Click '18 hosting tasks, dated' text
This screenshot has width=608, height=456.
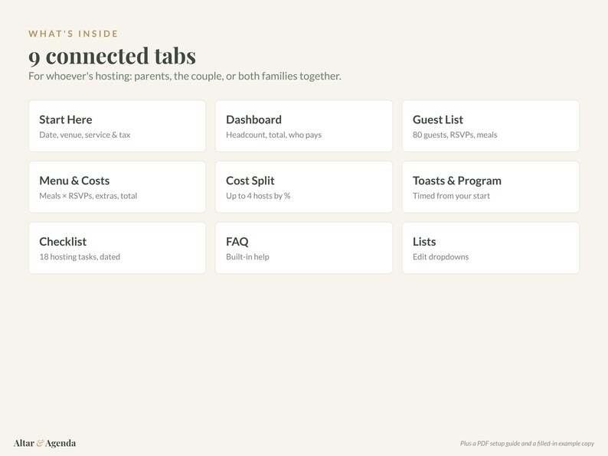[80, 256]
